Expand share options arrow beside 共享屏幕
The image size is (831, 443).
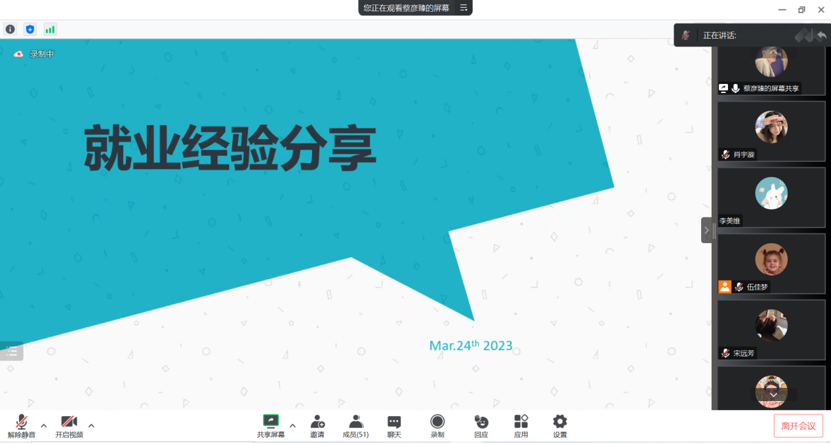(293, 425)
